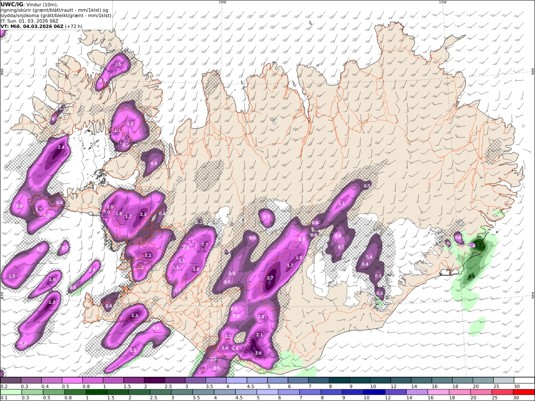
Task: Click the 'rigning/skúrir' legend description line
Action: (55, 10)
